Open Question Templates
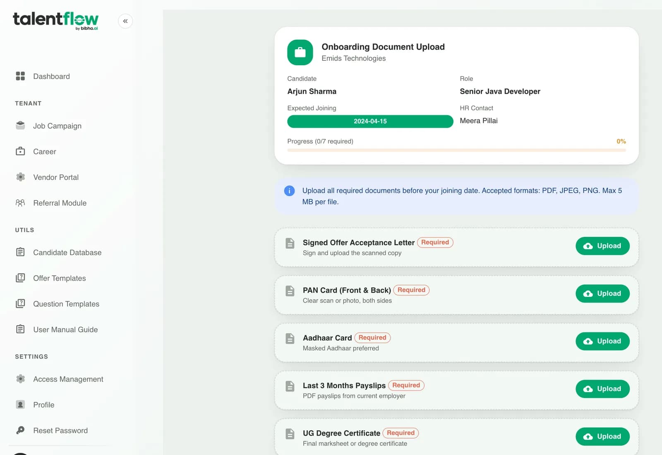Viewport: 662px width, 455px height. [66, 304]
